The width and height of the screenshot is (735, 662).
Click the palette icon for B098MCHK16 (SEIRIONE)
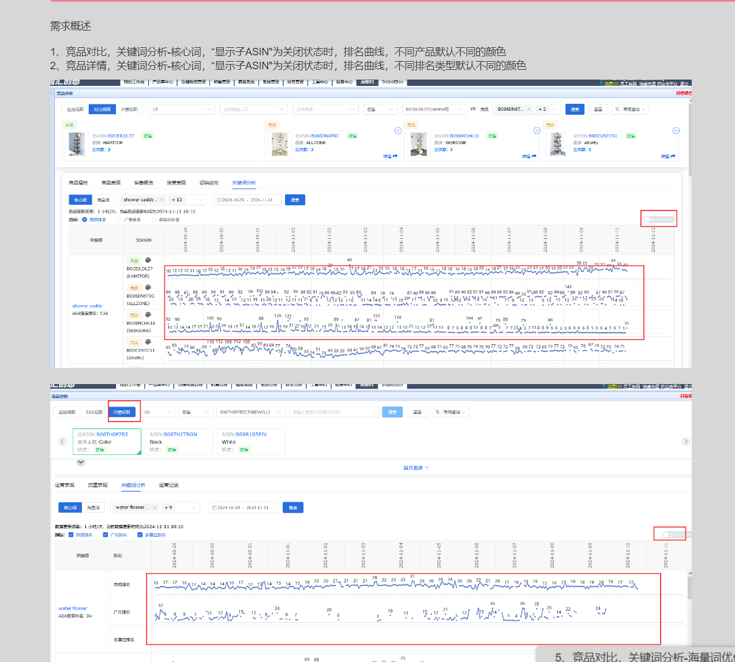point(148,314)
